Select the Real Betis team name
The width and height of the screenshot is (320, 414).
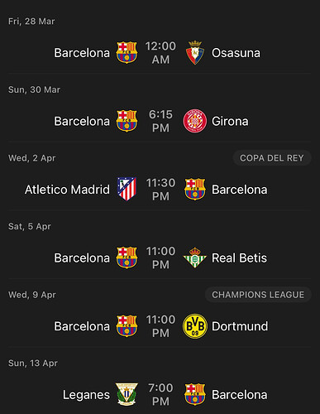(239, 258)
